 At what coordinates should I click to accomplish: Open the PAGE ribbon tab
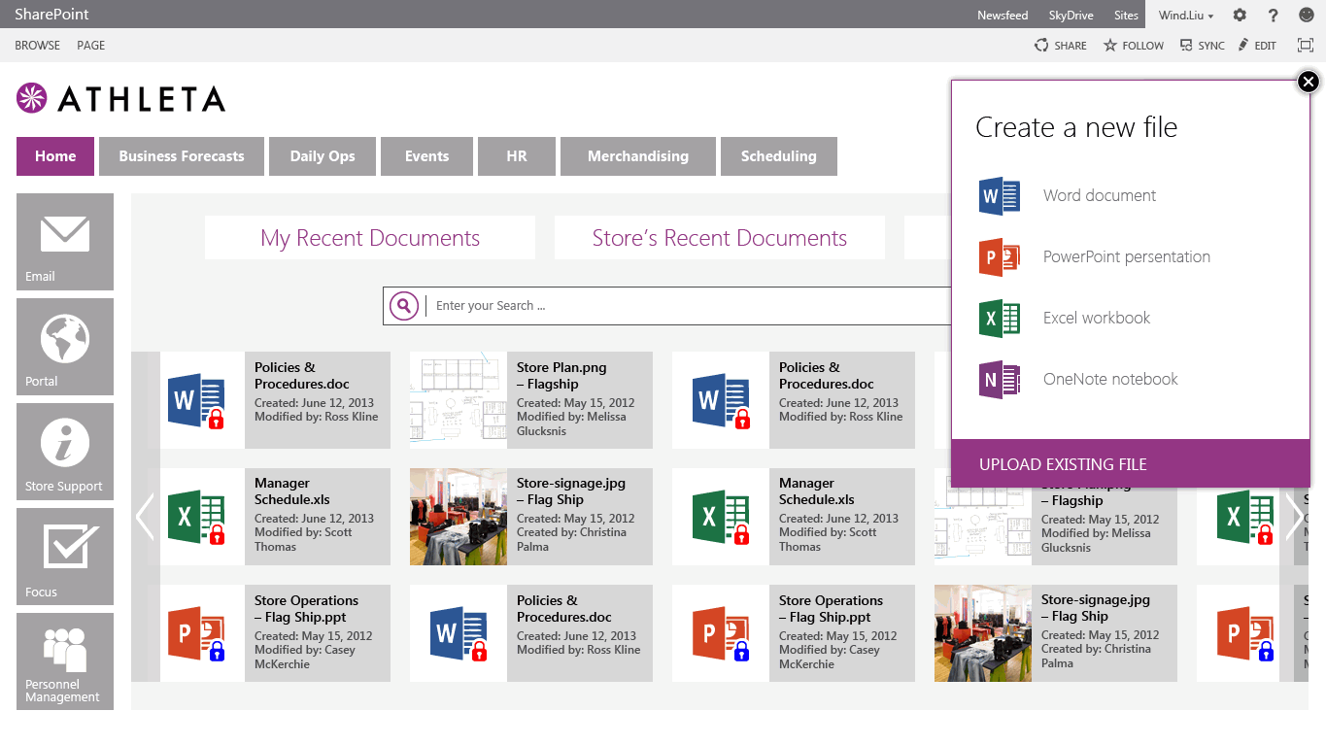[91, 46]
